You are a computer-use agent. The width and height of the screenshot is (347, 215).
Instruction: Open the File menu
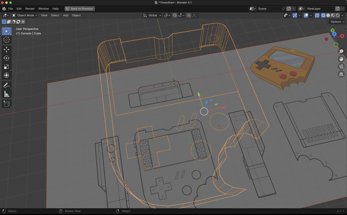10,9
